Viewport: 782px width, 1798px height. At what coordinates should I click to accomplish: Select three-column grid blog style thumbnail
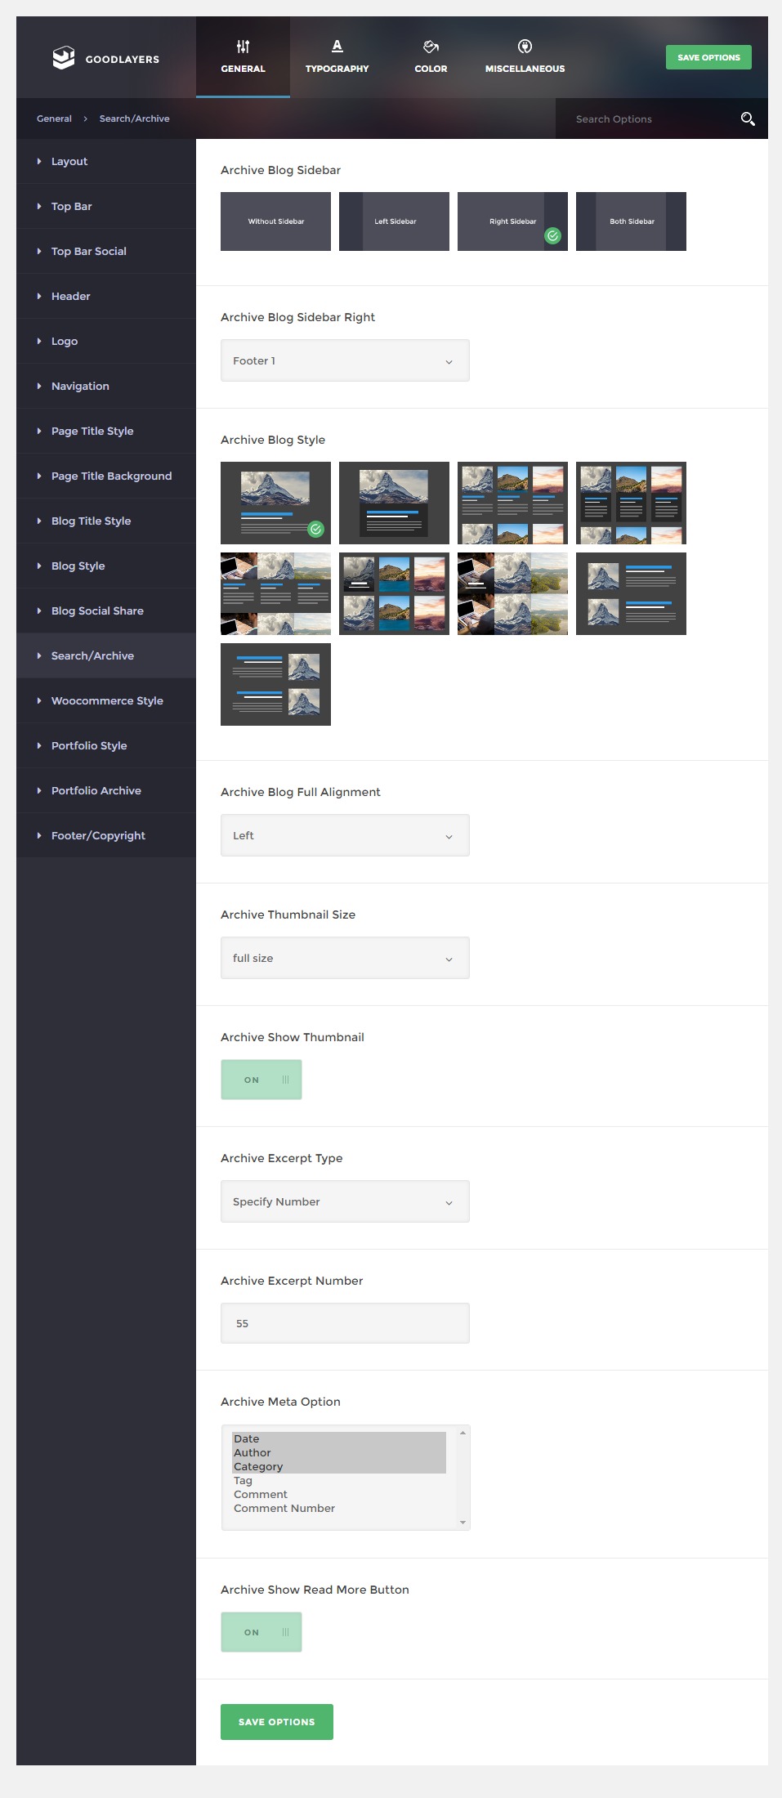click(512, 503)
